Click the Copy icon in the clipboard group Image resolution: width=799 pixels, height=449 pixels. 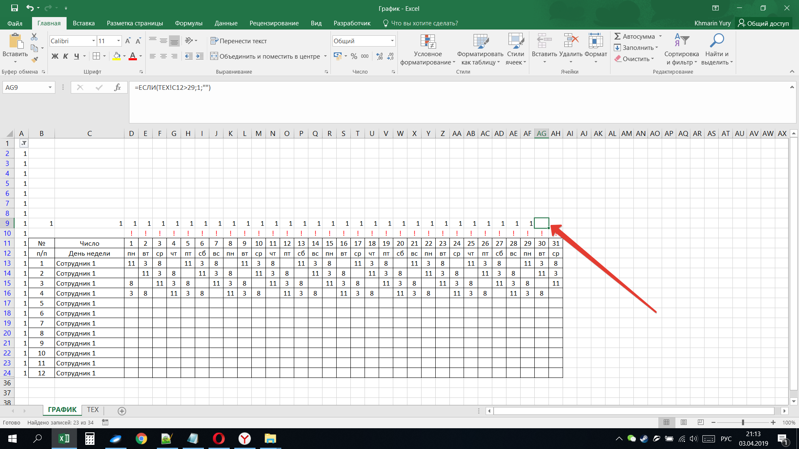34,48
